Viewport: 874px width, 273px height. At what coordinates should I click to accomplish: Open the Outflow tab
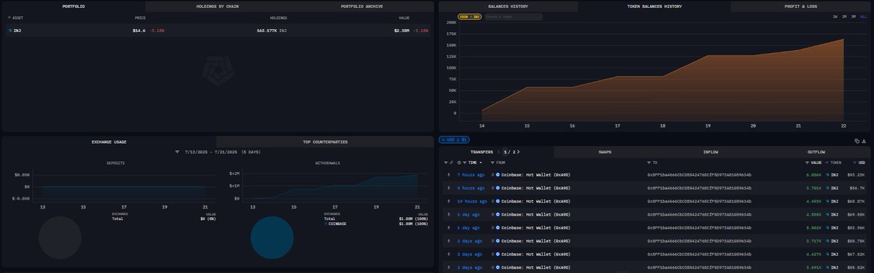pos(816,152)
